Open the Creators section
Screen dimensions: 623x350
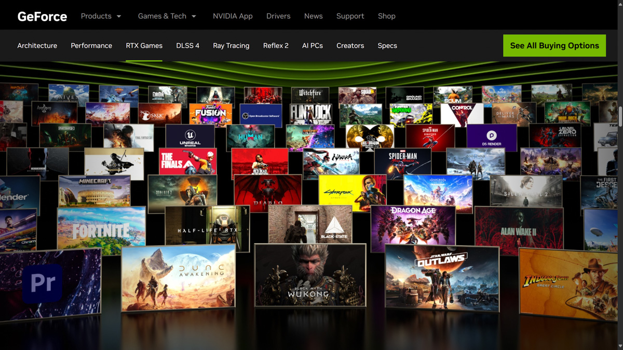pyautogui.click(x=350, y=46)
